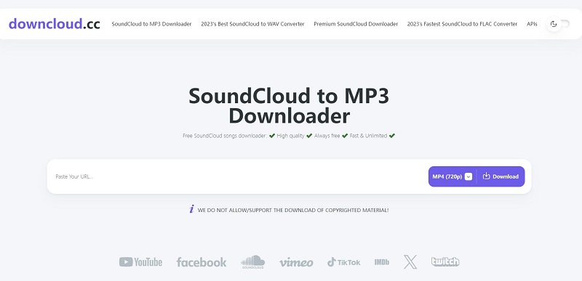Screen dimensions: 582x281
Task: Open Premium SoundCloud Downloader nav link
Action: click(x=356, y=24)
